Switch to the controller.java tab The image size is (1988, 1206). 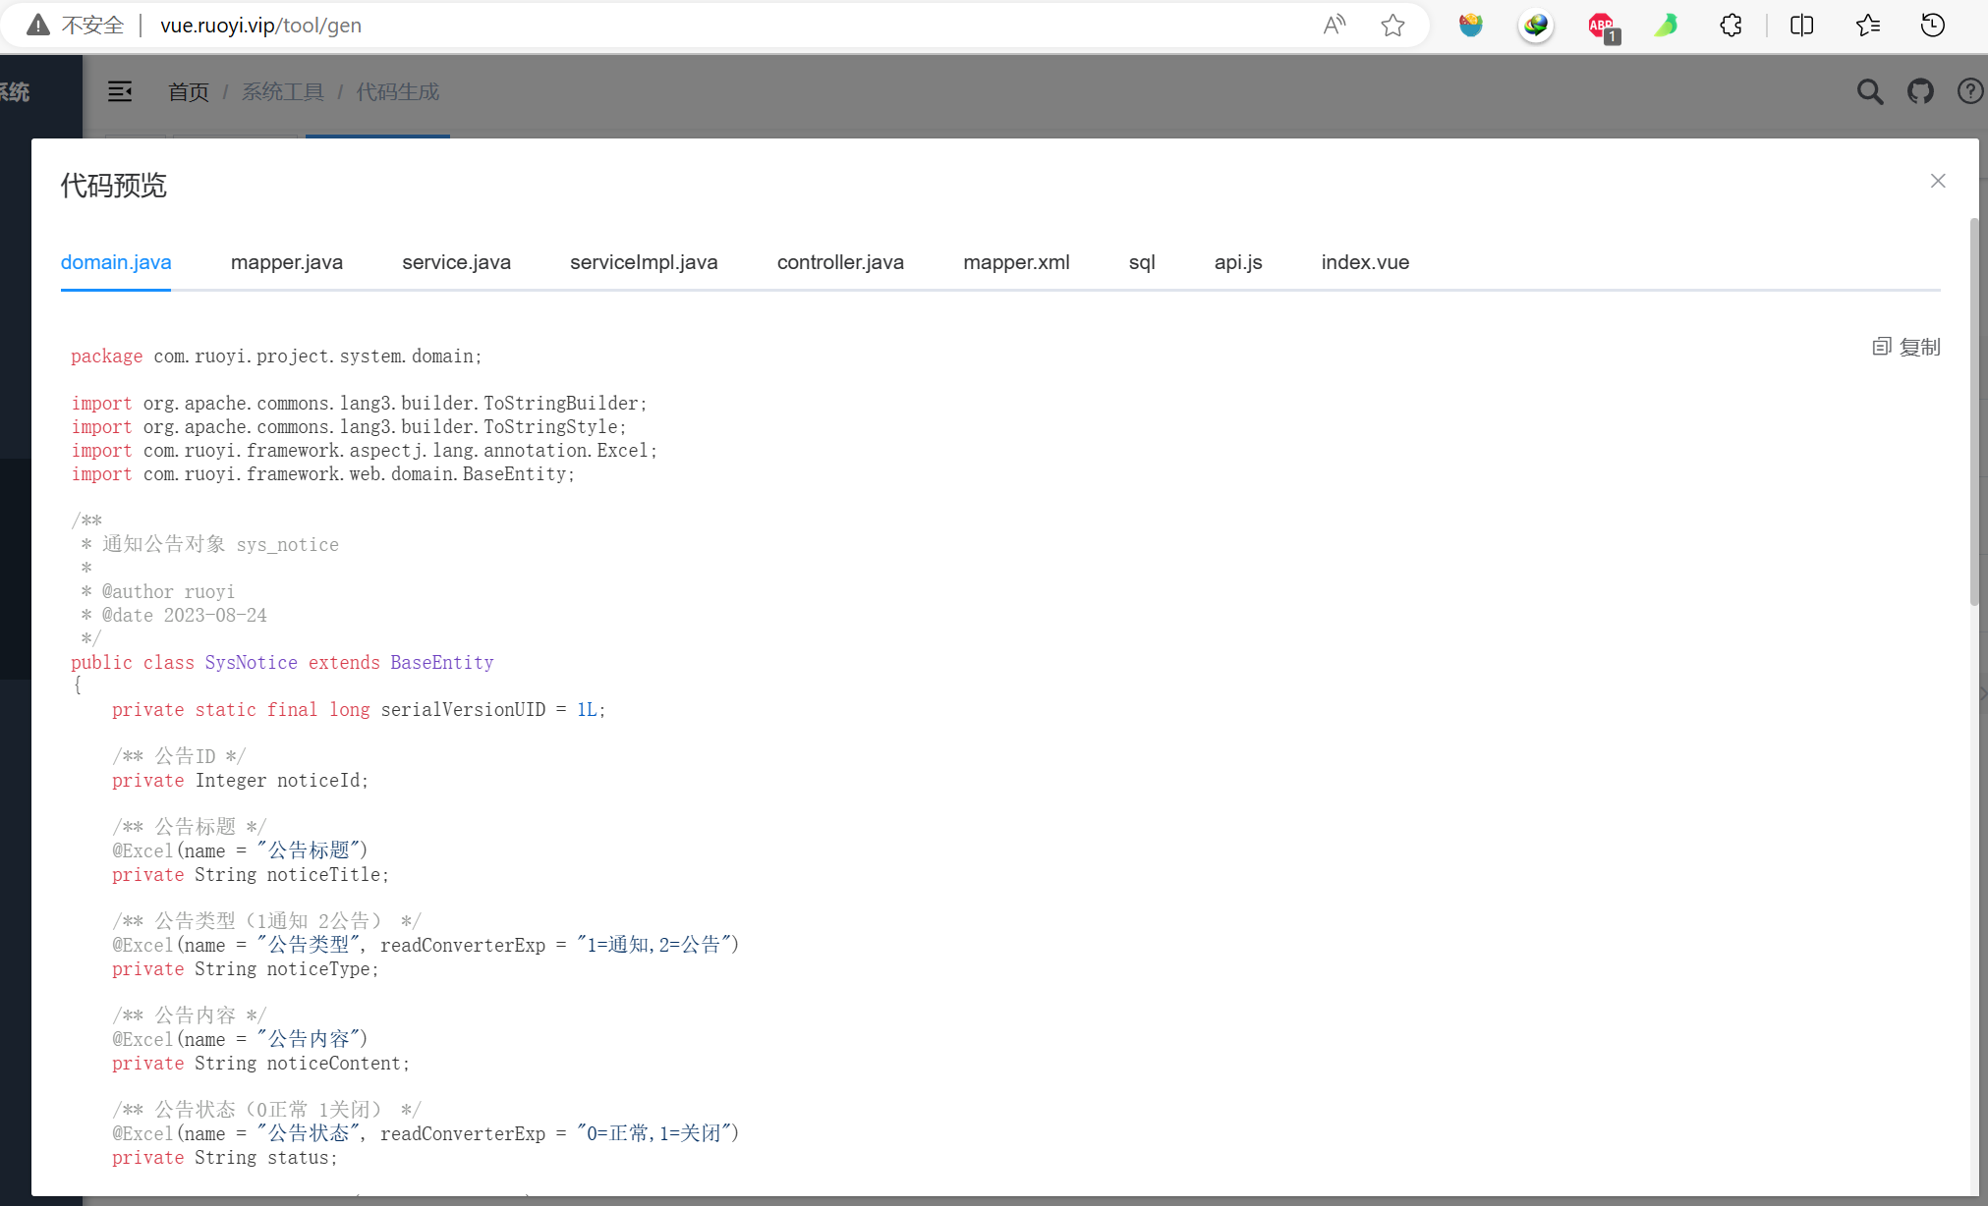point(840,262)
